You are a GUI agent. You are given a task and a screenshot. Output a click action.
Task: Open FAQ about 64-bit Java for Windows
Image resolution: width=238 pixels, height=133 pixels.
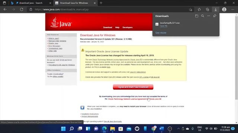click(62, 65)
